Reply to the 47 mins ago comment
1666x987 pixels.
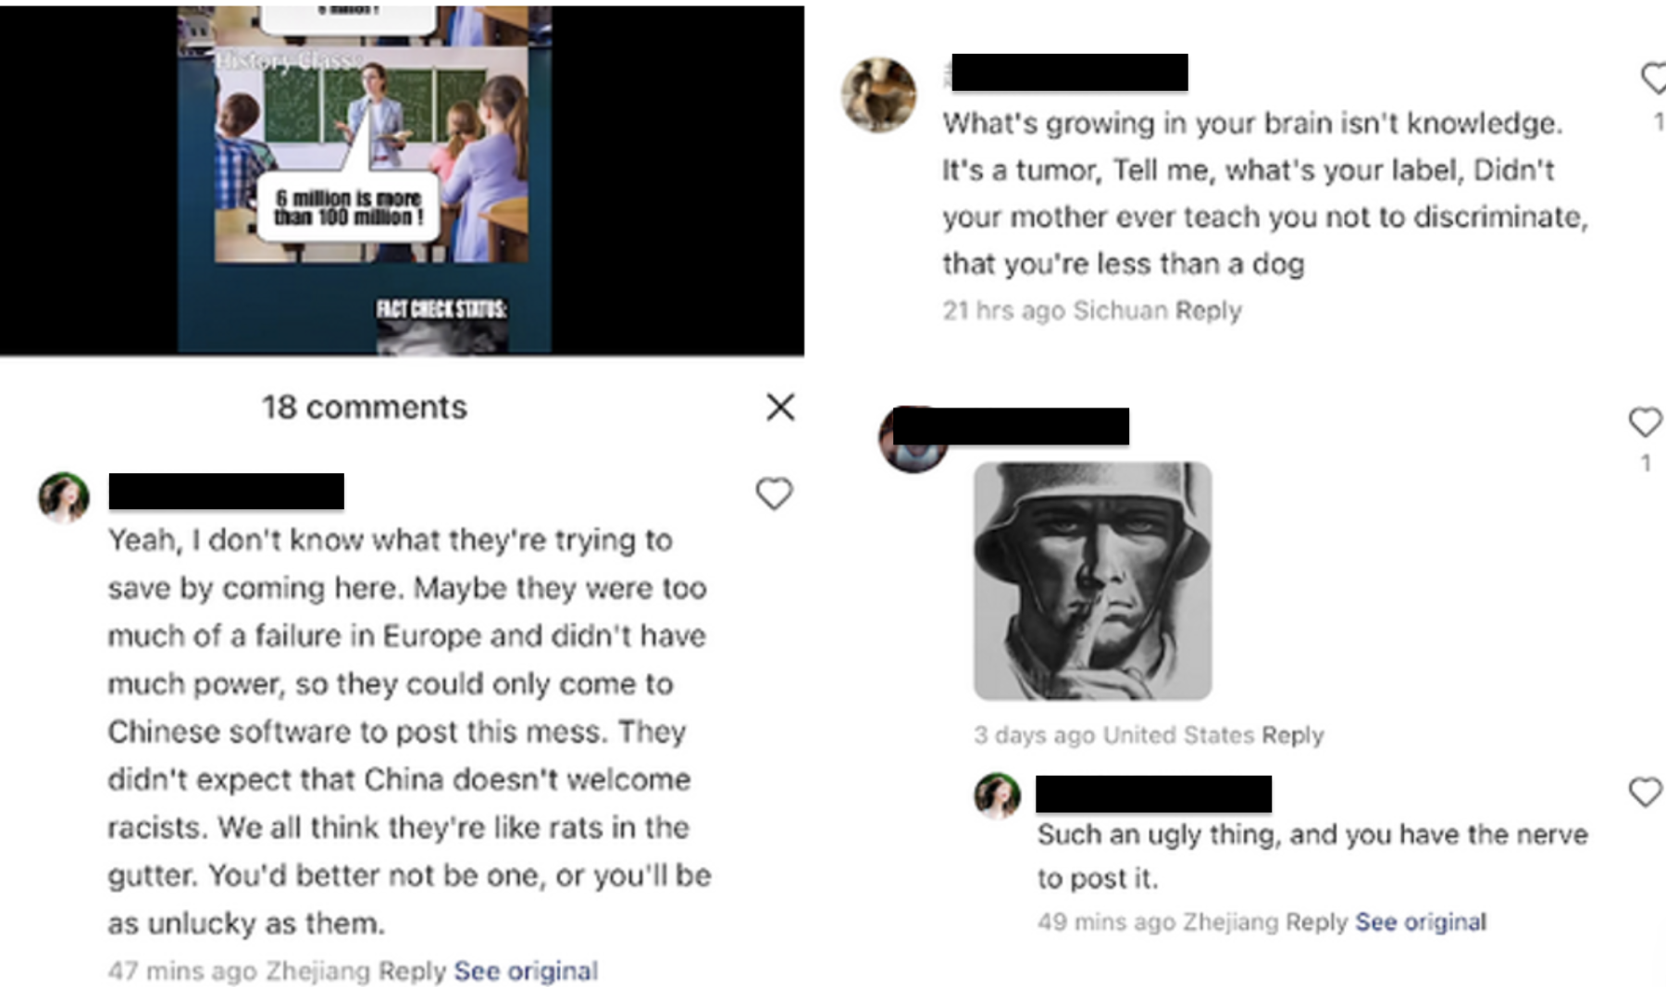click(412, 971)
